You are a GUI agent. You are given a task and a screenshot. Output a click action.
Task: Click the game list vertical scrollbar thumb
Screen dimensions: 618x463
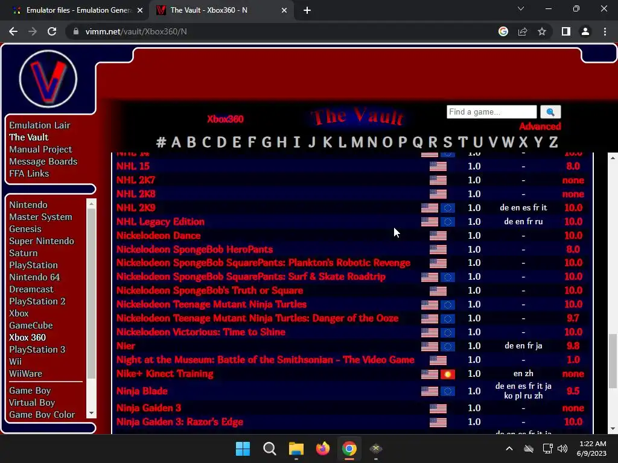coord(613,361)
